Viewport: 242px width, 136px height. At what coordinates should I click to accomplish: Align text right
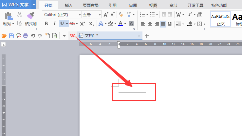[157, 24]
